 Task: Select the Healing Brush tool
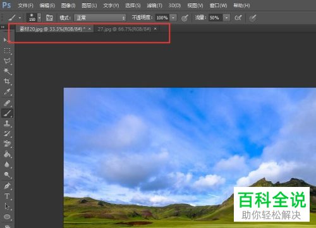pos(7,103)
